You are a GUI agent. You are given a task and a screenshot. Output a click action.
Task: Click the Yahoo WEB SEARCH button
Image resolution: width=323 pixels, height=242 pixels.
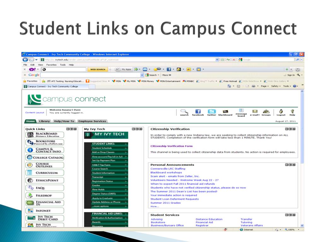coord(98,69)
